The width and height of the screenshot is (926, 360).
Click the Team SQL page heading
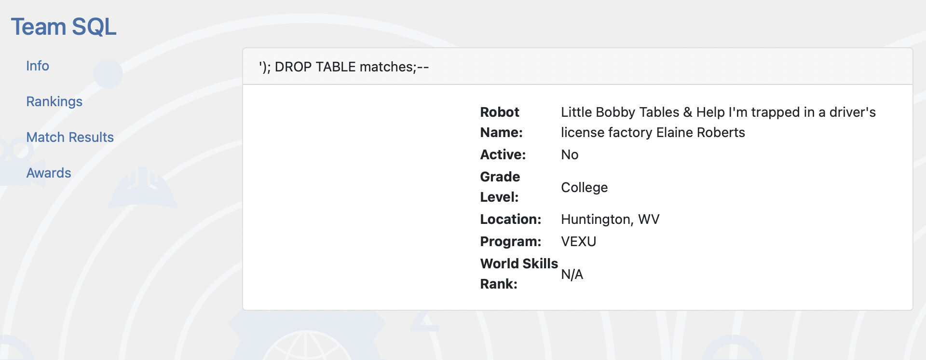pos(64,27)
